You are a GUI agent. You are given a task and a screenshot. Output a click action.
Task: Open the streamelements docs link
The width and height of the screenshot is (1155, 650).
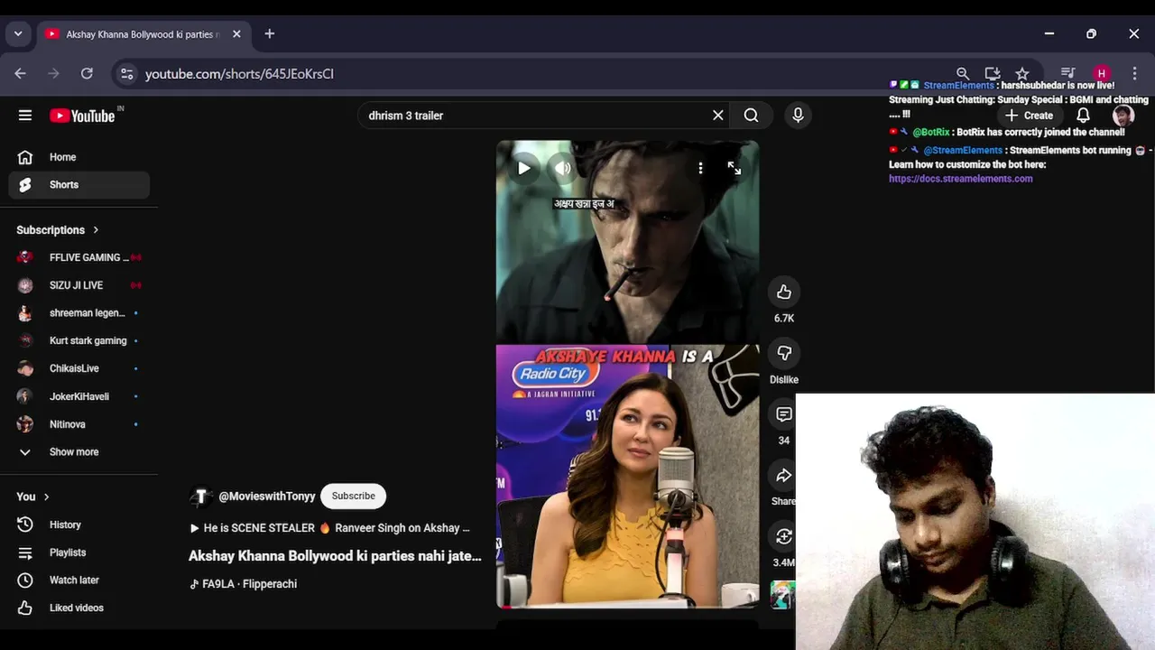[960, 179]
